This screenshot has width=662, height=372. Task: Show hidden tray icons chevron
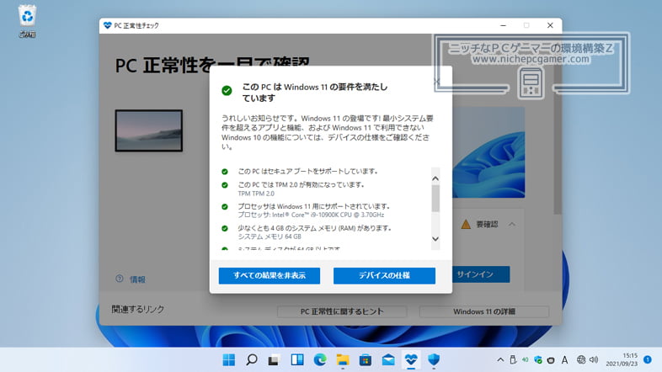coord(500,359)
